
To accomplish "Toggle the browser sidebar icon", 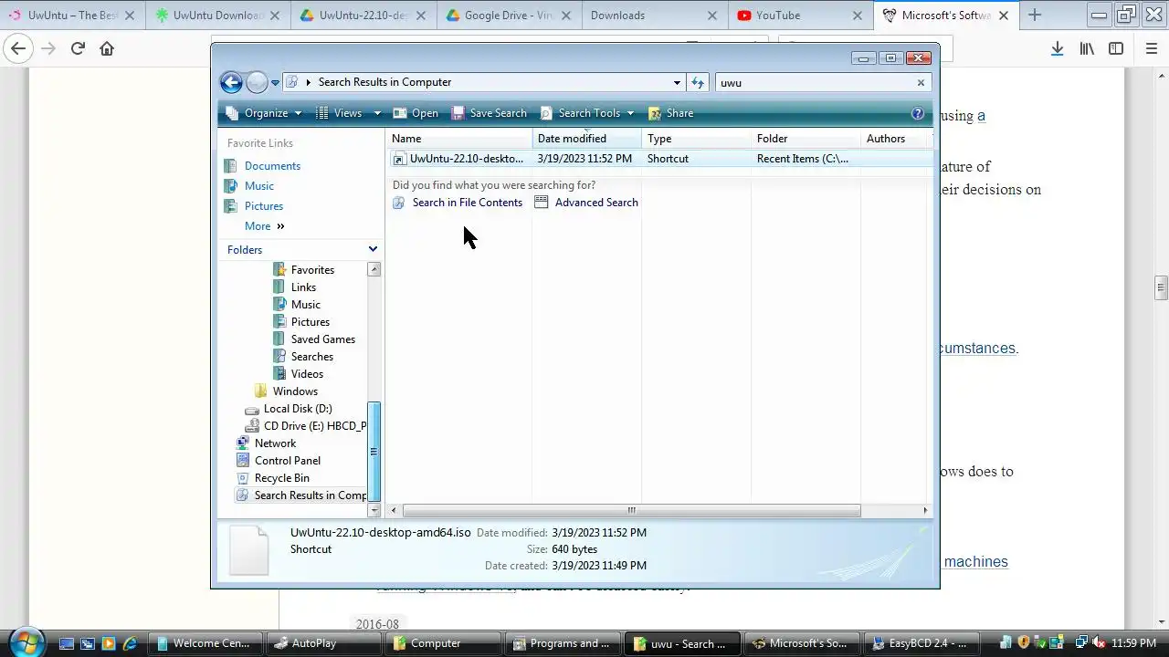I will pyautogui.click(x=1116, y=49).
